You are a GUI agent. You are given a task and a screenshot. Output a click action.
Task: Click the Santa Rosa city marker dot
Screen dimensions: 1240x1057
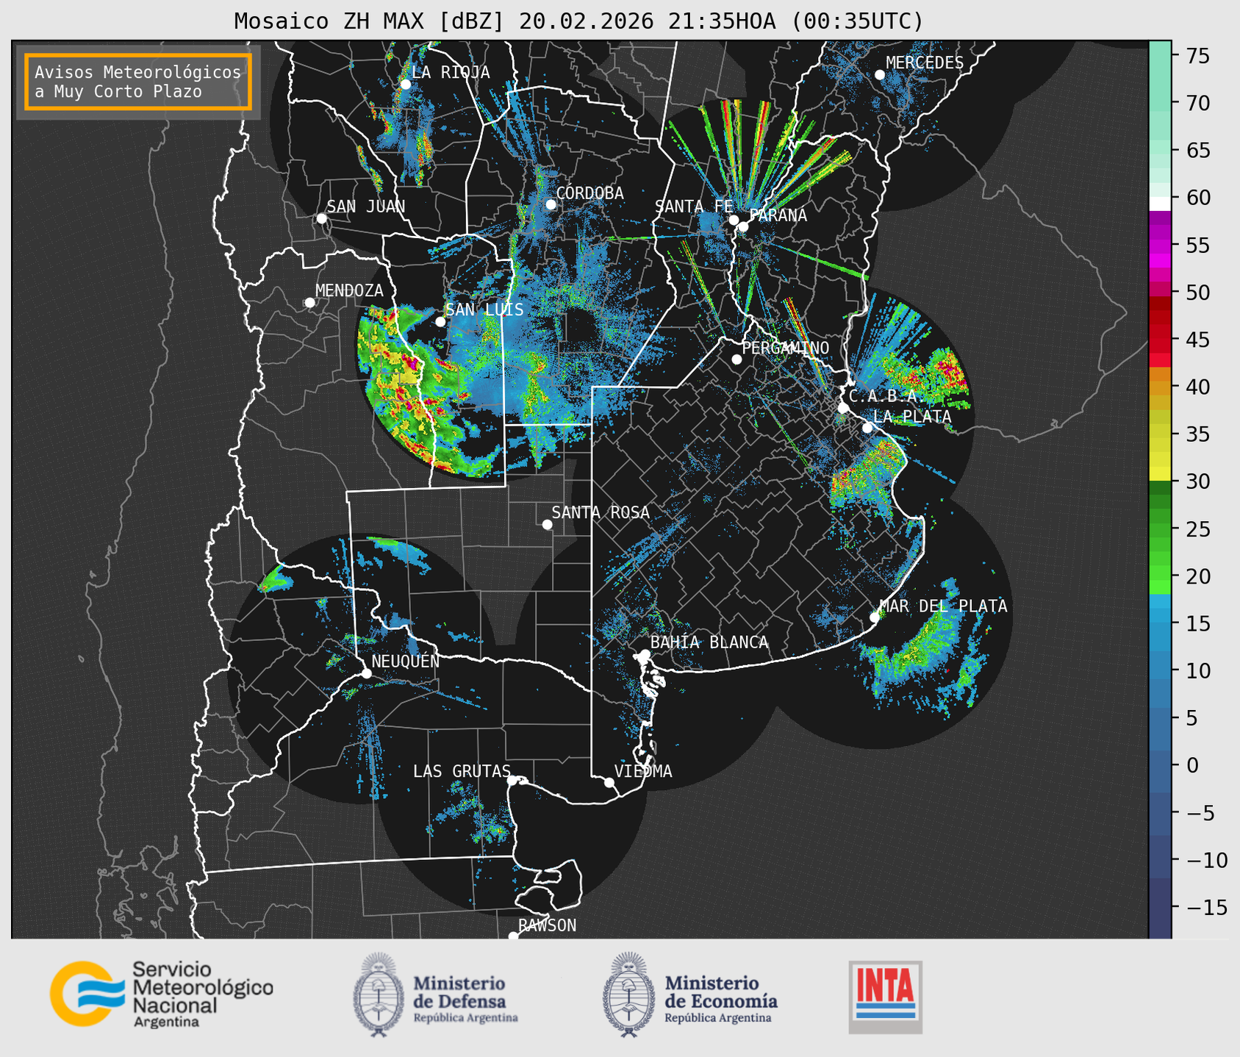[547, 524]
